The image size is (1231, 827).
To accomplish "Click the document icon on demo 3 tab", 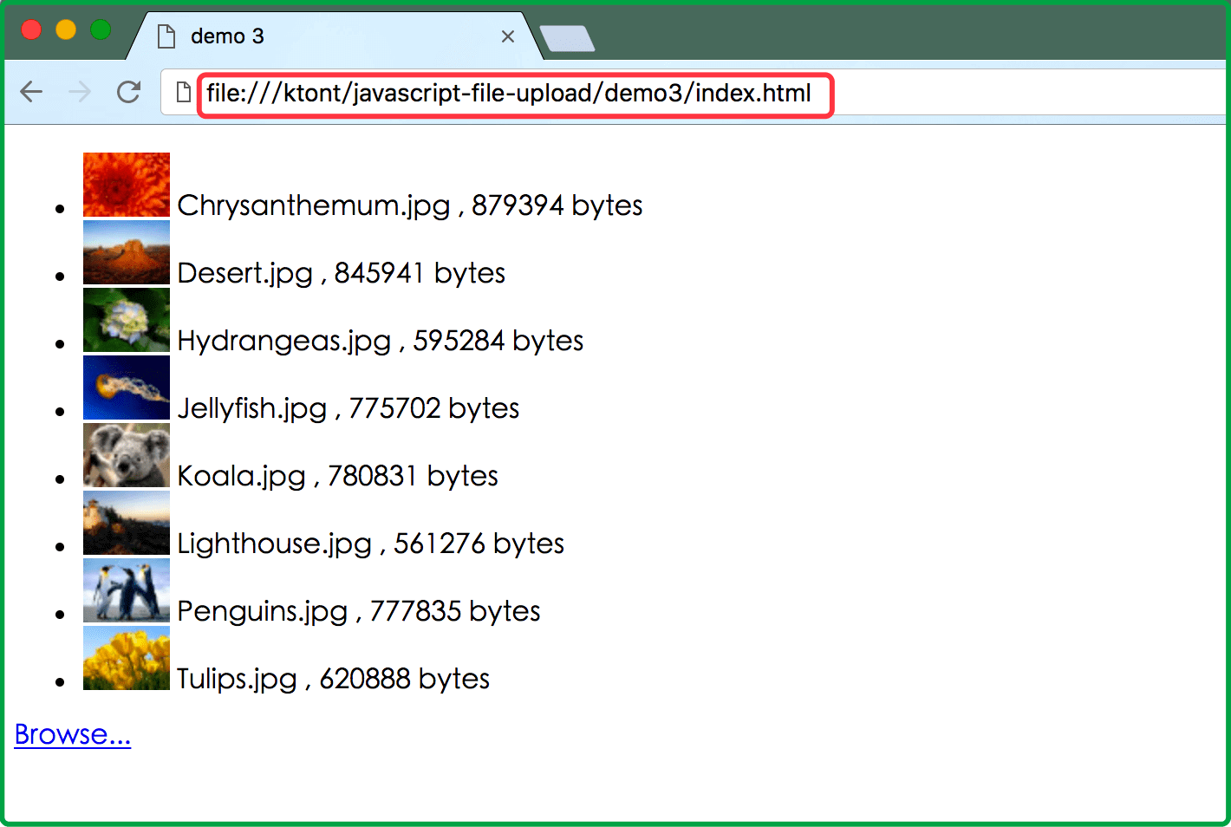I will [x=166, y=36].
